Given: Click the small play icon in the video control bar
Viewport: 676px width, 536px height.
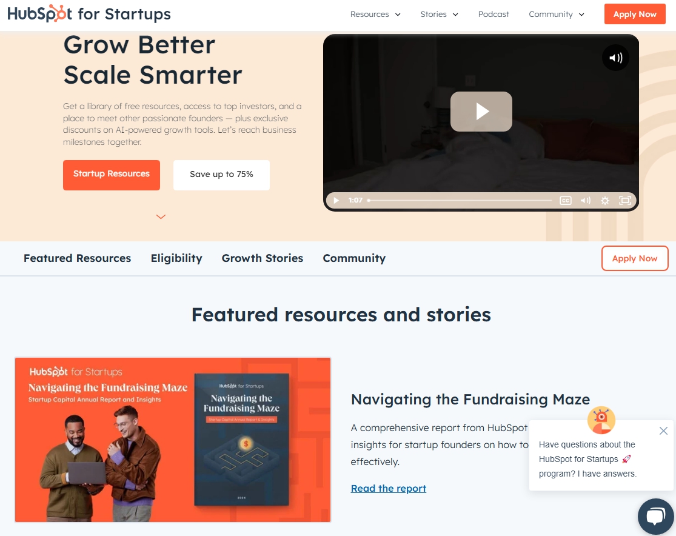Looking at the screenshot, I should pos(336,201).
